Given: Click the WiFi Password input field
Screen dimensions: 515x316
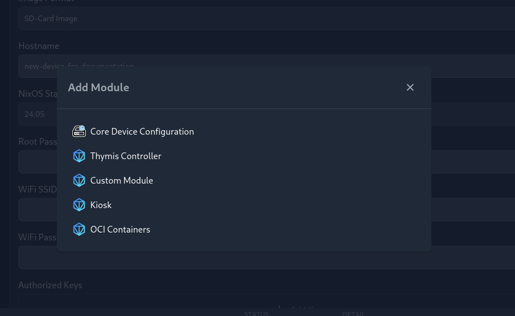Looking at the screenshot, I should tap(266, 258).
